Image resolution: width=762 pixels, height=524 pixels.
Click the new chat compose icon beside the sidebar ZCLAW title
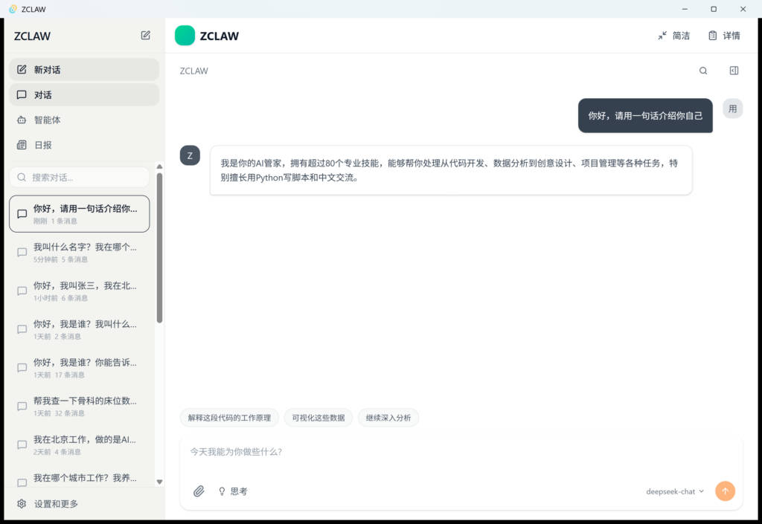pos(146,35)
